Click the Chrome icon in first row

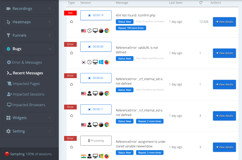pyautogui.click(x=107, y=31)
